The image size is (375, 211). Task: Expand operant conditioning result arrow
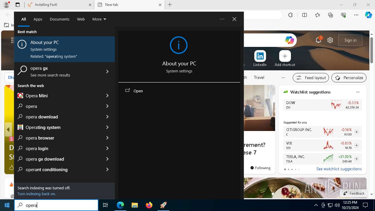107,169
